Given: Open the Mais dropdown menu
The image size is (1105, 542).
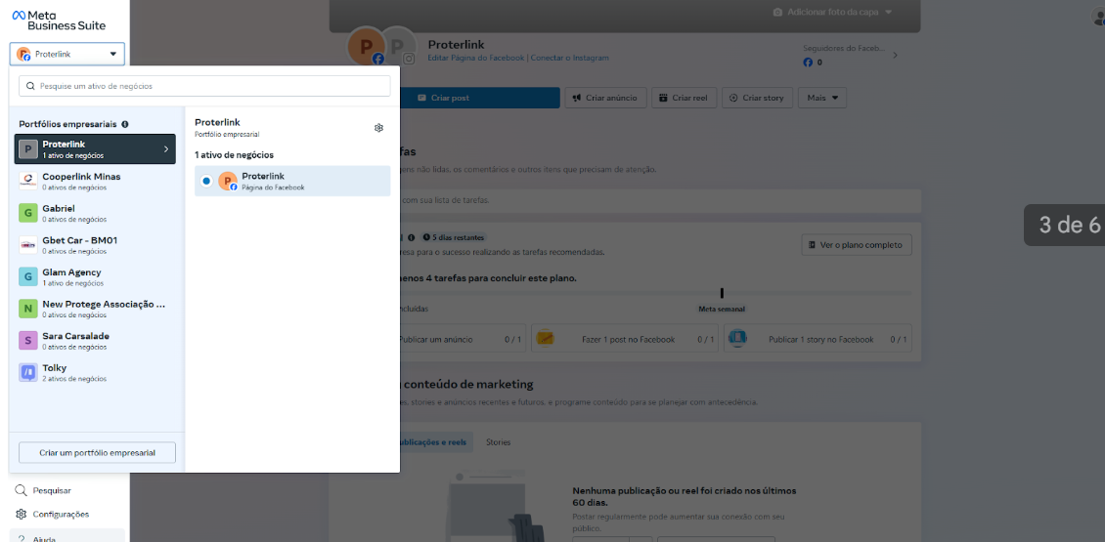Looking at the screenshot, I should pos(822,98).
